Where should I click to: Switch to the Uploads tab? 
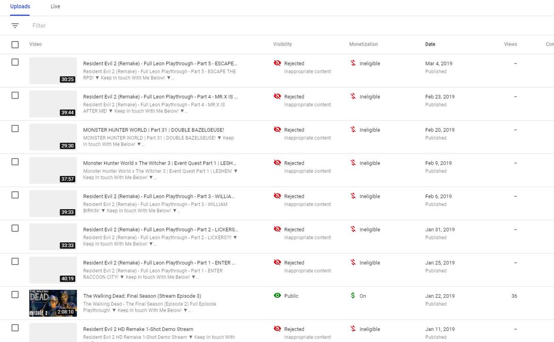[20, 6]
